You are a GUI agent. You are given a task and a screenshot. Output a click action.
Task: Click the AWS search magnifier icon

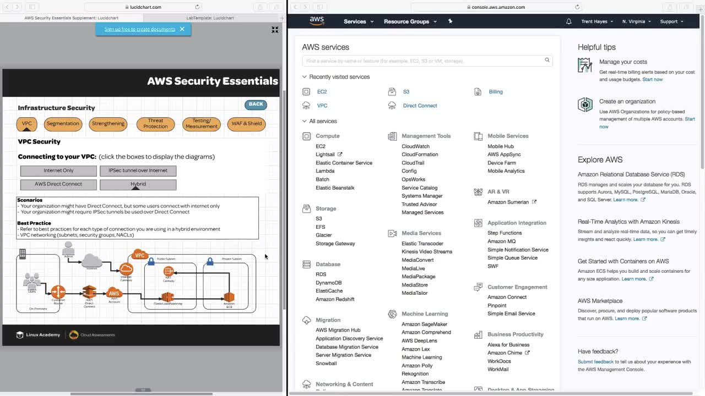pyautogui.click(x=547, y=61)
